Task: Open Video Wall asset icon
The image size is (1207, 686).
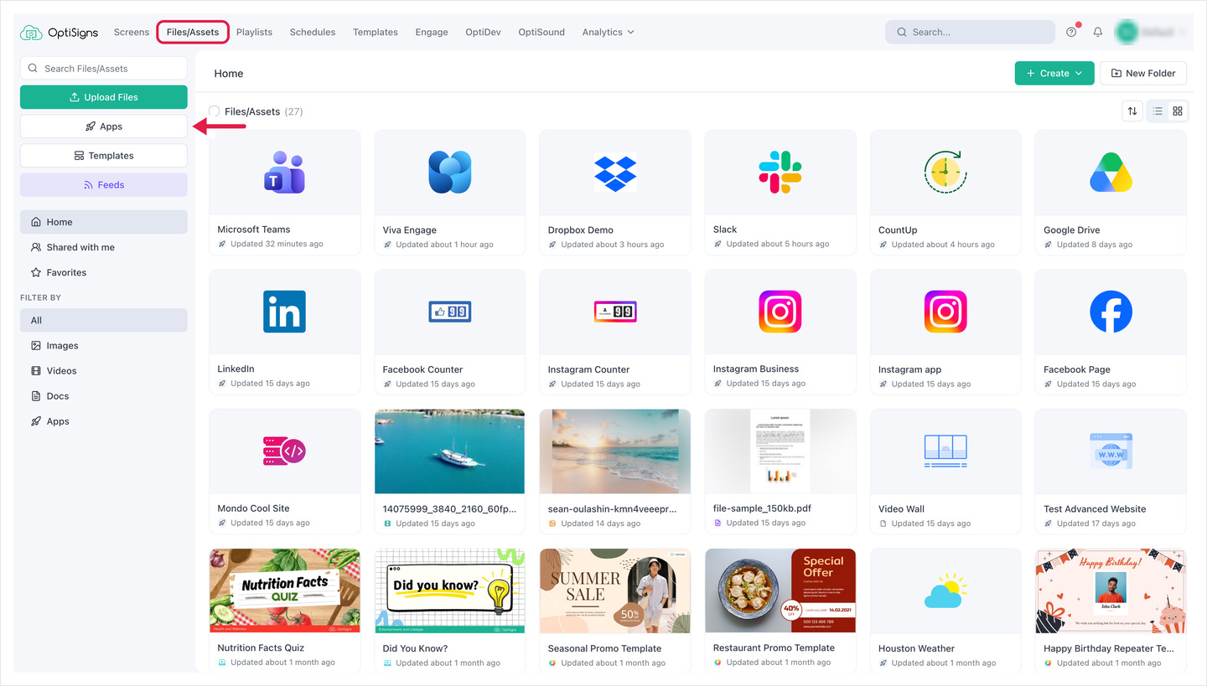Action: (x=945, y=451)
